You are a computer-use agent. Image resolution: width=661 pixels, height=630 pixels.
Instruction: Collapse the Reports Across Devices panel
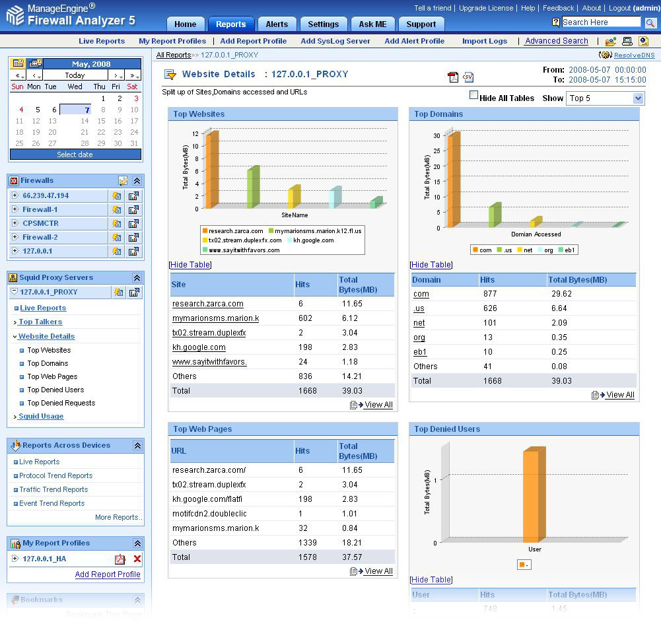(x=137, y=446)
